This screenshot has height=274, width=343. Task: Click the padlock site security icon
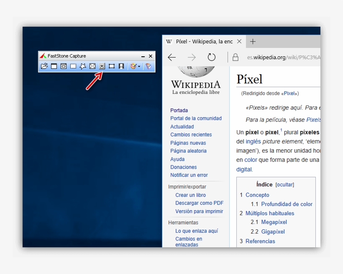[x=235, y=57]
